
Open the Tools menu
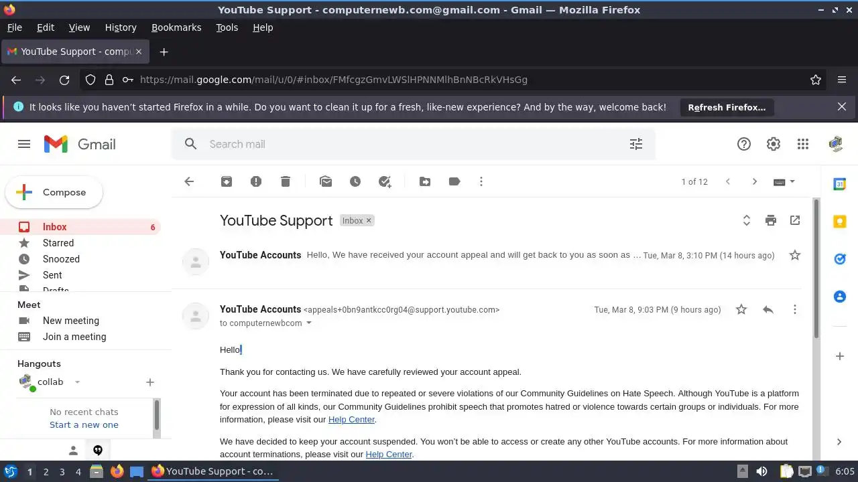[227, 27]
